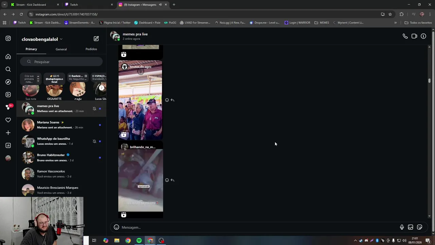Record a voice clip with microphone icon
Image resolution: width=435 pixels, height=245 pixels.
pos(402,227)
